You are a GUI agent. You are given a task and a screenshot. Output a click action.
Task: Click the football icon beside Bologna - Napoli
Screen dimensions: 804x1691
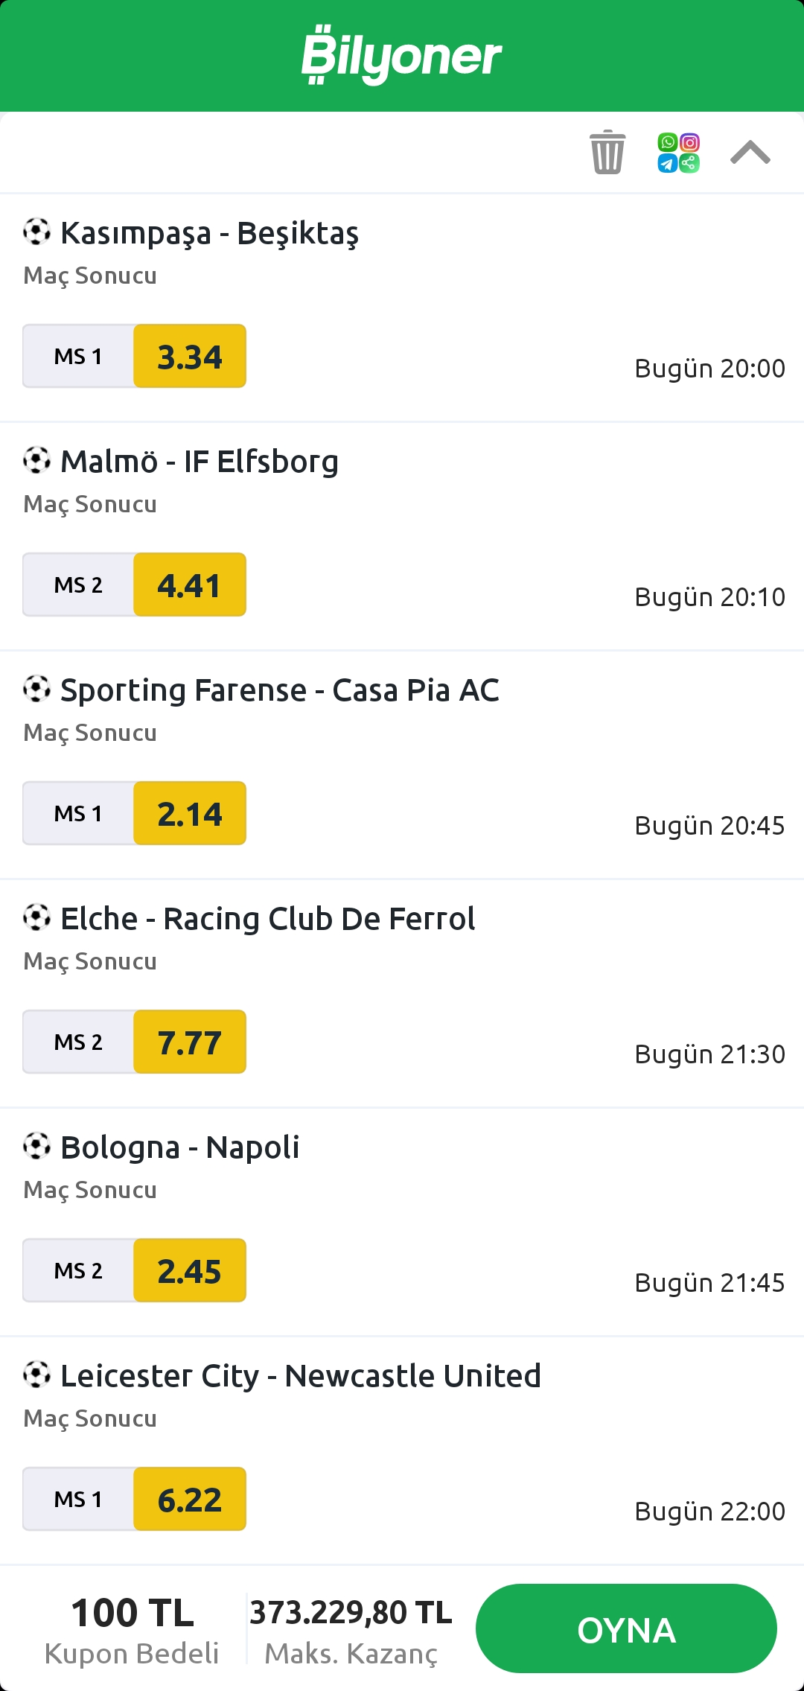[36, 1146]
